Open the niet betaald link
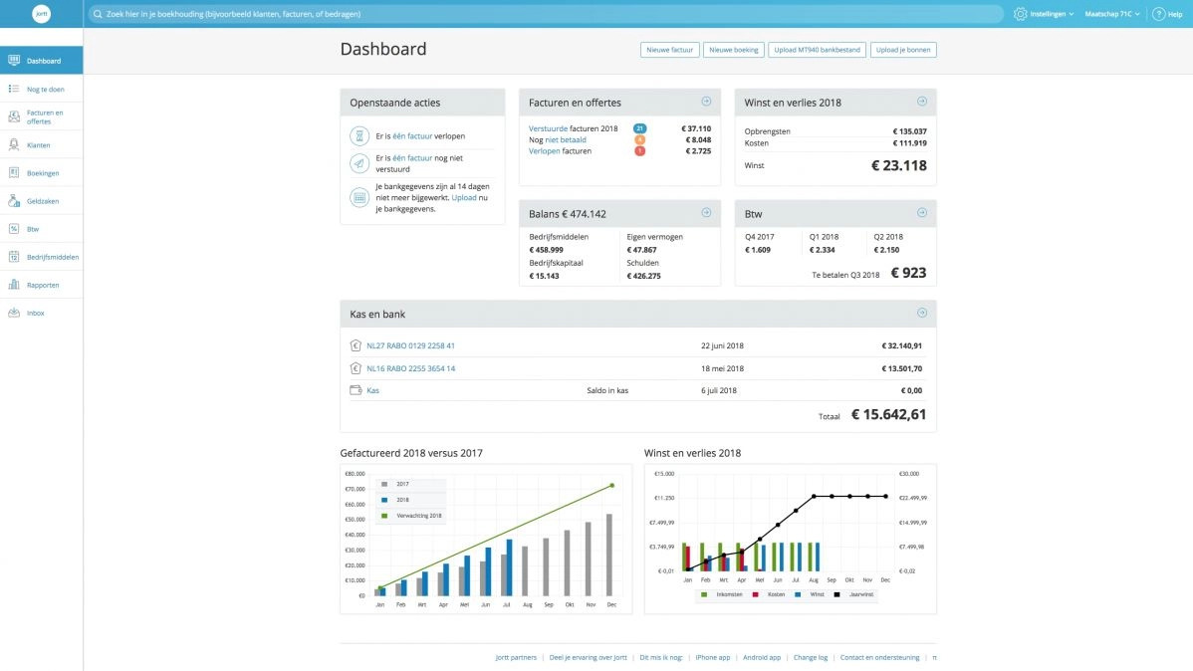The height and width of the screenshot is (671, 1193). [566, 140]
